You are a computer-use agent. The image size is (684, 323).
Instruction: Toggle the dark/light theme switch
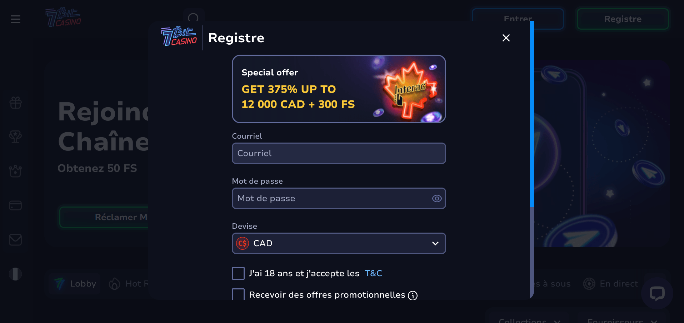pyautogui.click(x=15, y=274)
